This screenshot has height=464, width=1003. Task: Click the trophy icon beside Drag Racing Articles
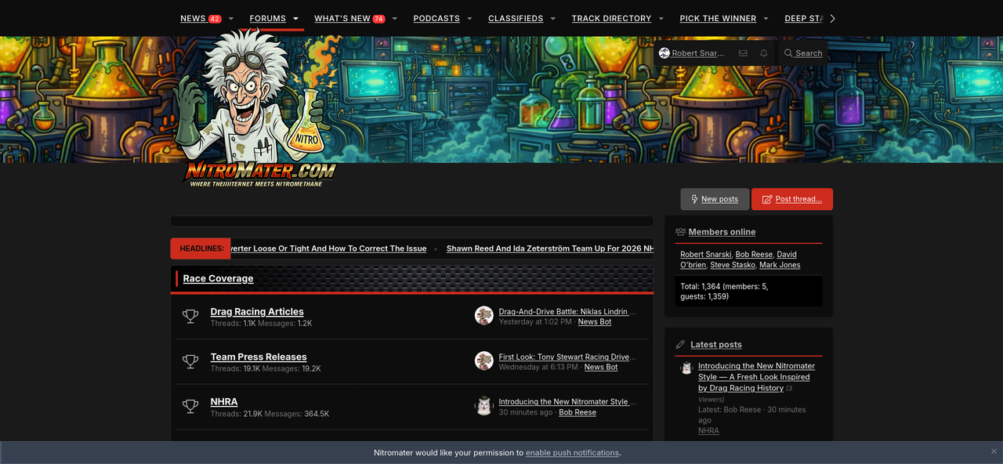[190, 317]
